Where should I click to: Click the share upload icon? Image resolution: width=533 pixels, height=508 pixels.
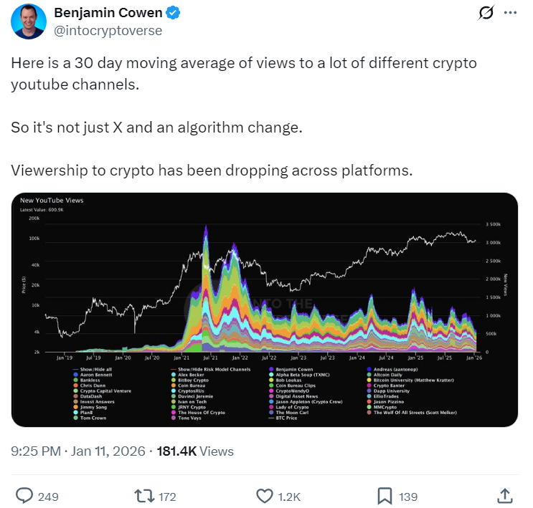[x=504, y=495]
